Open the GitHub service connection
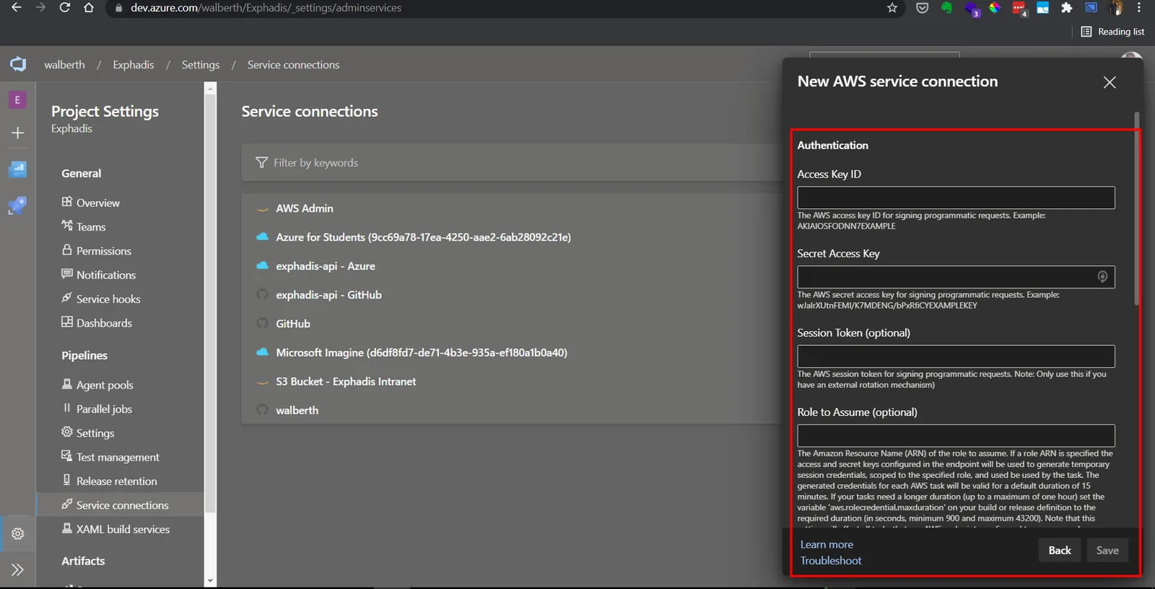This screenshot has height=589, width=1155. tap(293, 324)
